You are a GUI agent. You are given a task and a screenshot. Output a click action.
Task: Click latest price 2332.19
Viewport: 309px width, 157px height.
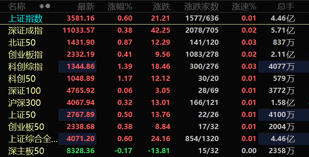pyautogui.click(x=81, y=55)
